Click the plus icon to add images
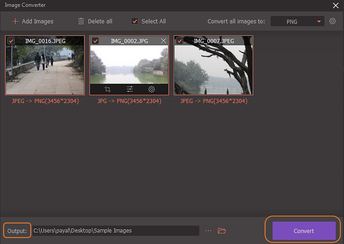 [x=15, y=21]
